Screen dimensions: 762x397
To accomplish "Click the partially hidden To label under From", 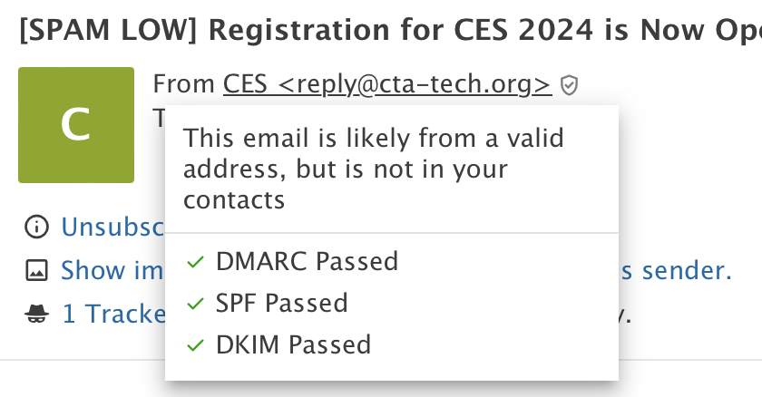I will [160, 118].
